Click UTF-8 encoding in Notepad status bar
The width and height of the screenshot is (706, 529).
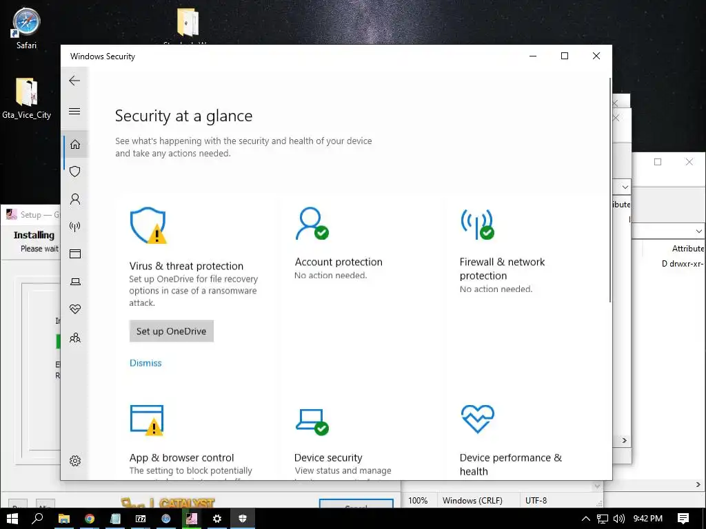point(536,500)
